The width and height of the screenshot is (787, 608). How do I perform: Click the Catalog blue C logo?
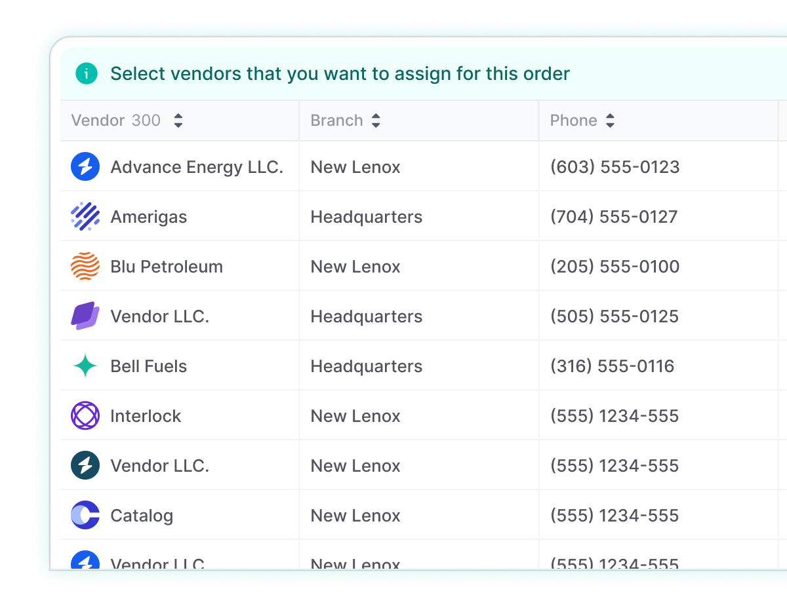[85, 516]
